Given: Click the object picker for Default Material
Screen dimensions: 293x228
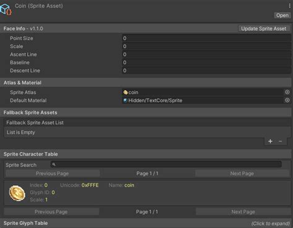Looking at the screenshot, I should pyautogui.click(x=287, y=100).
